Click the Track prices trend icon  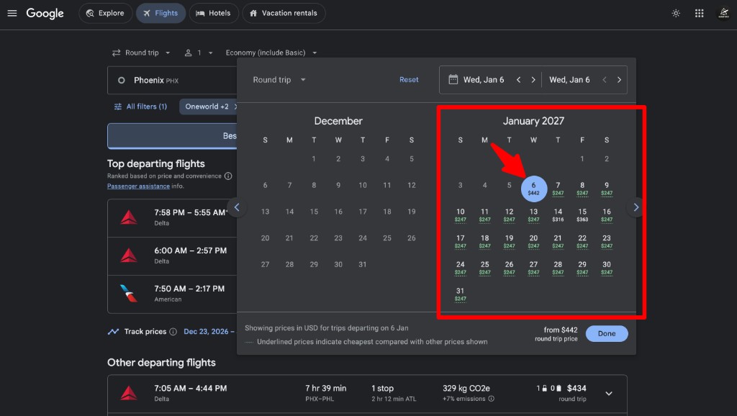pyautogui.click(x=113, y=331)
